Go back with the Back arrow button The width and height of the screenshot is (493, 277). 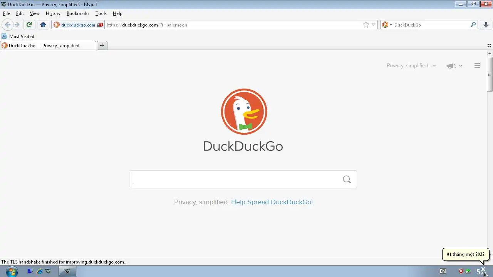7,25
